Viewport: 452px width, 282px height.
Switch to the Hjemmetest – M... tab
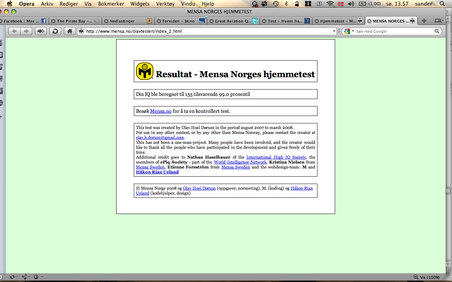click(x=338, y=21)
